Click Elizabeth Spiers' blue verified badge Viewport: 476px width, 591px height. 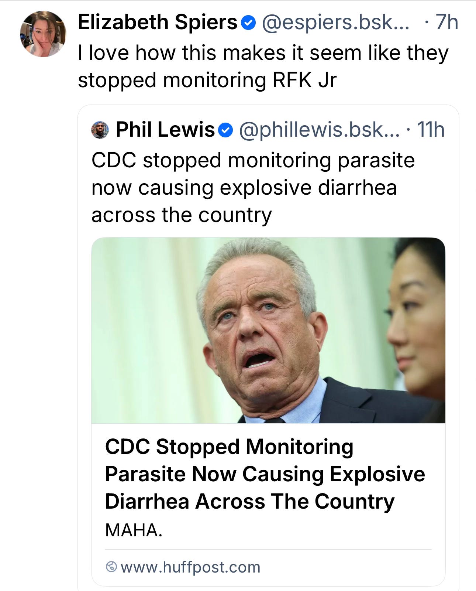(248, 23)
